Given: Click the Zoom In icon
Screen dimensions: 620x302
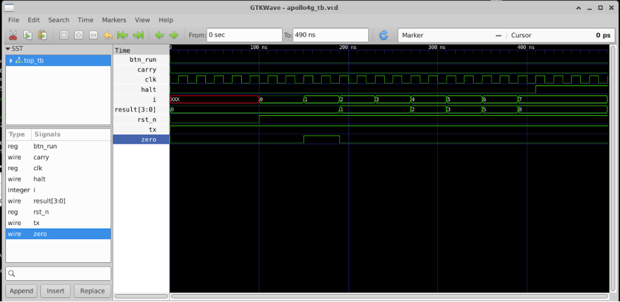Looking at the screenshot, I should pos(78,35).
